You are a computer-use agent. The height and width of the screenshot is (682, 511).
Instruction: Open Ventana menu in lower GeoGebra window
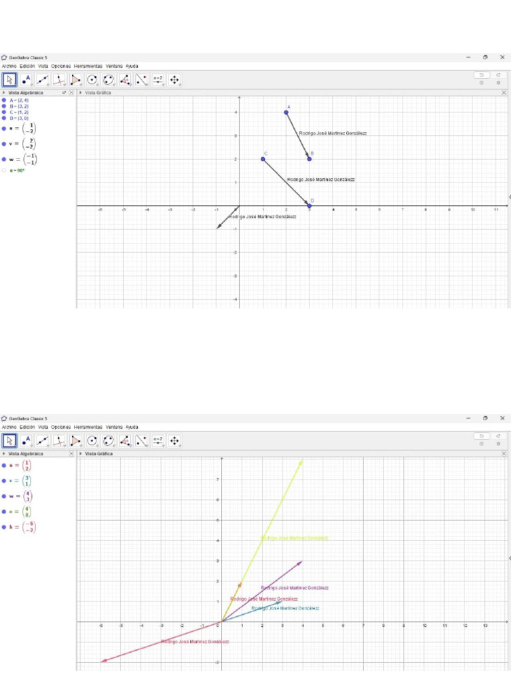[114, 427]
